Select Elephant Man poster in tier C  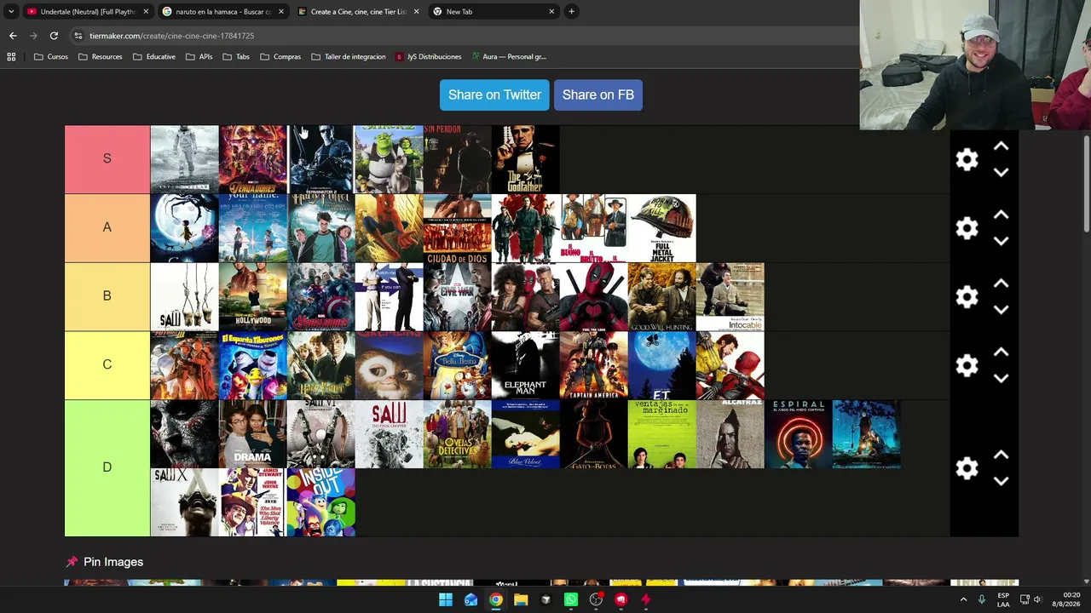coord(526,365)
